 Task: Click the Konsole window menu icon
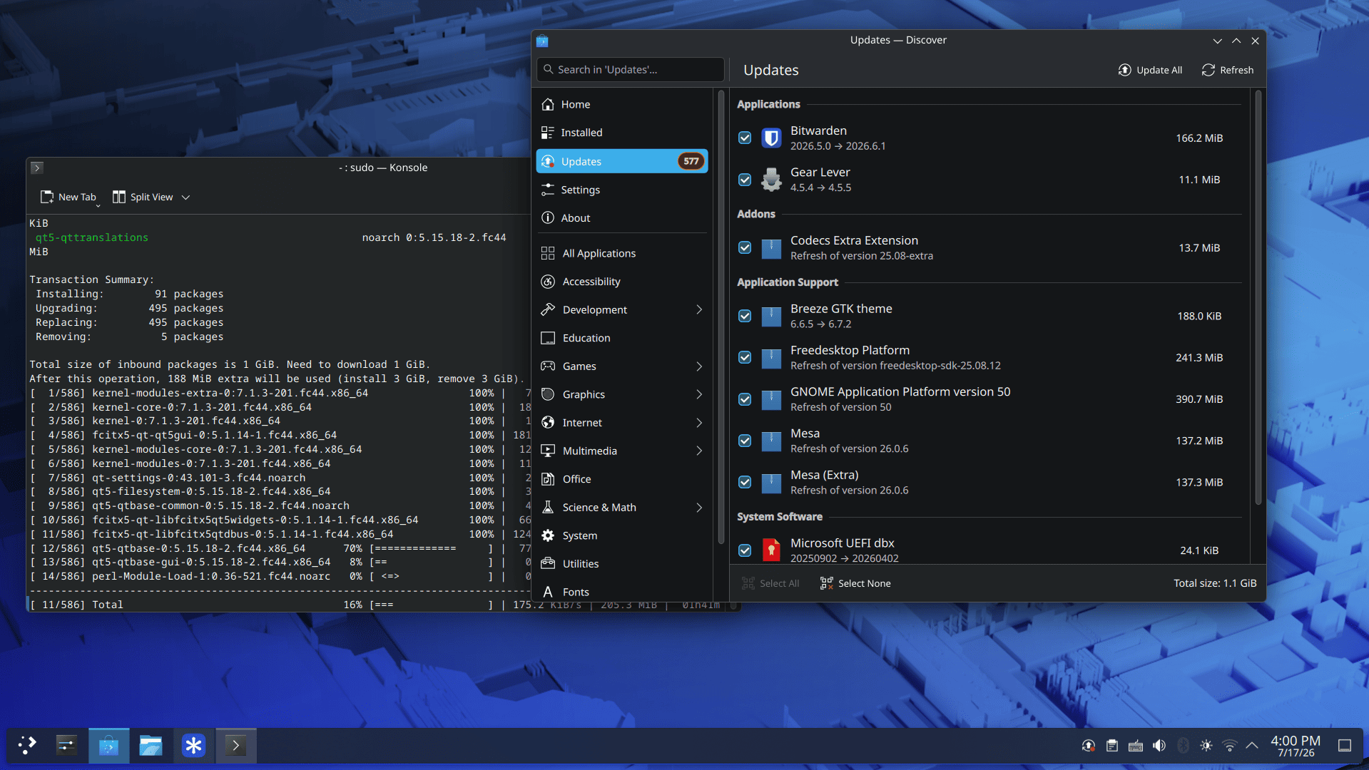tap(37, 168)
